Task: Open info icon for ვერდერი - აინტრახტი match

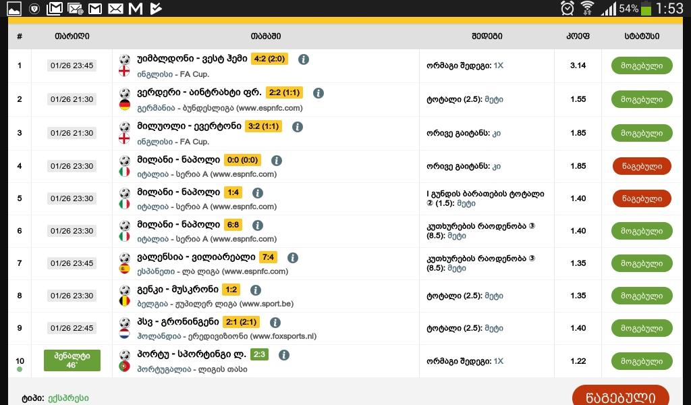Action: point(319,93)
